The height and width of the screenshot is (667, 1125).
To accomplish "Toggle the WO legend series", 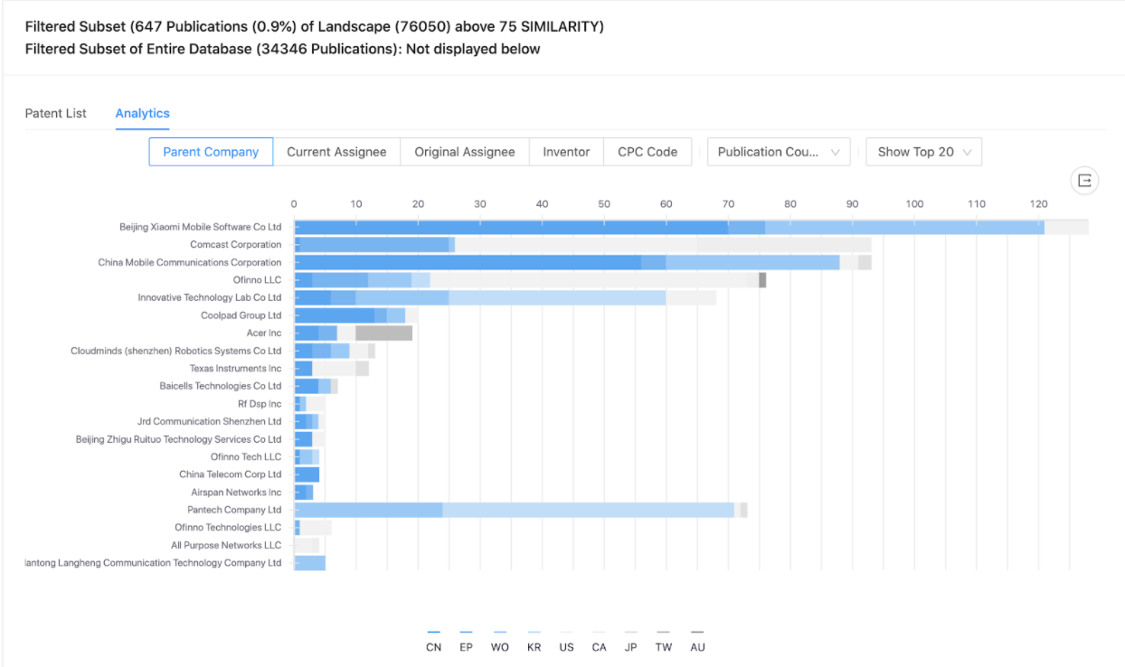I will pos(499,641).
